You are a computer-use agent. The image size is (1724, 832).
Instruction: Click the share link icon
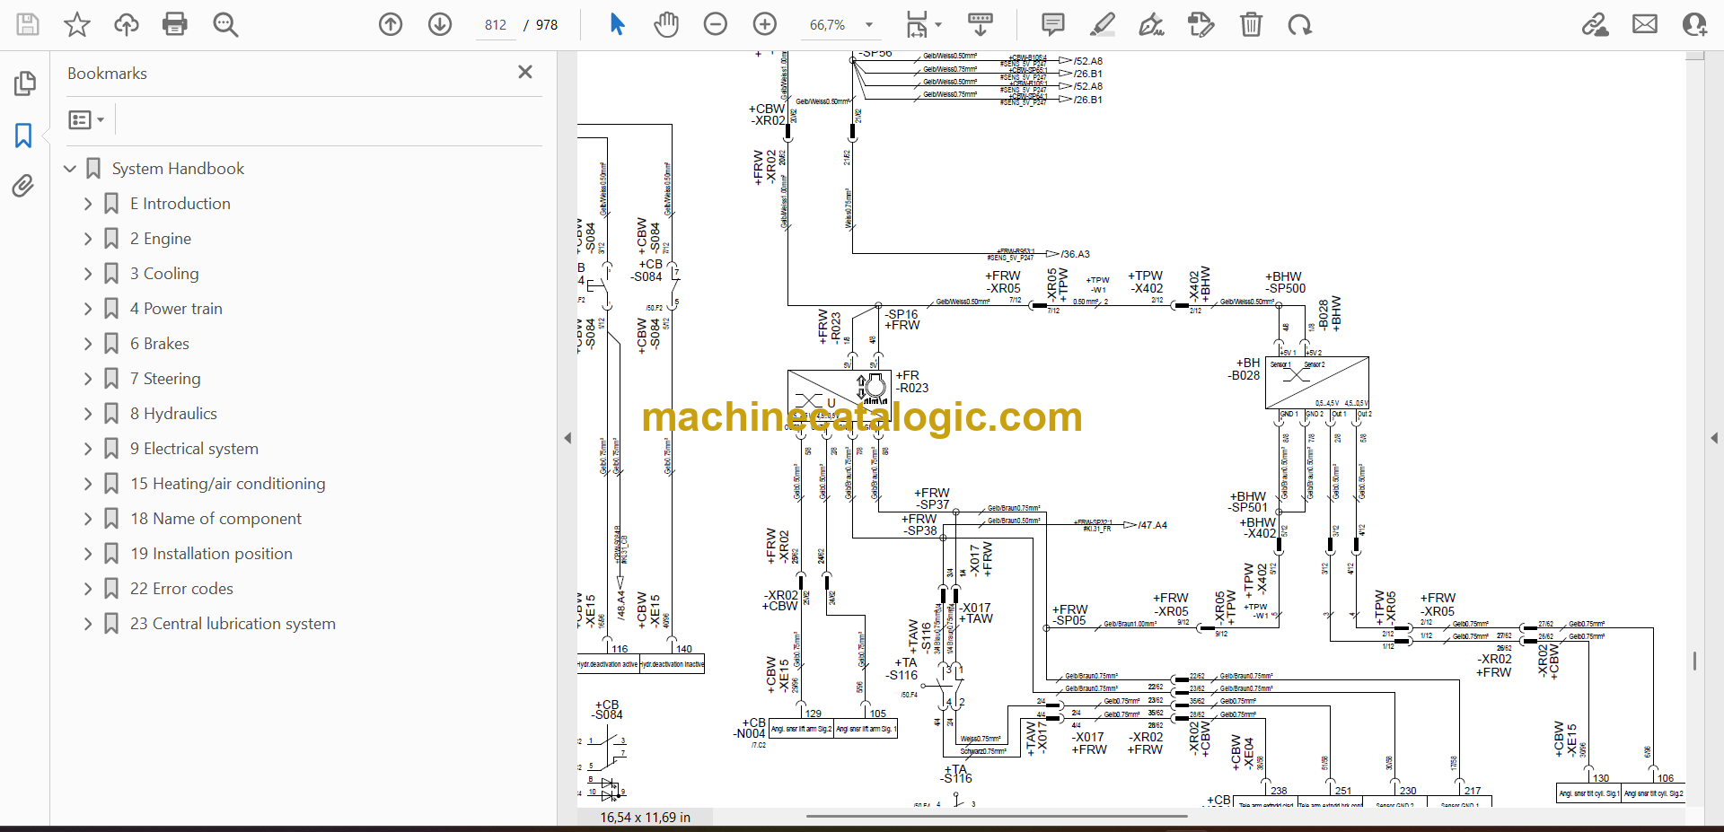pos(1596,24)
